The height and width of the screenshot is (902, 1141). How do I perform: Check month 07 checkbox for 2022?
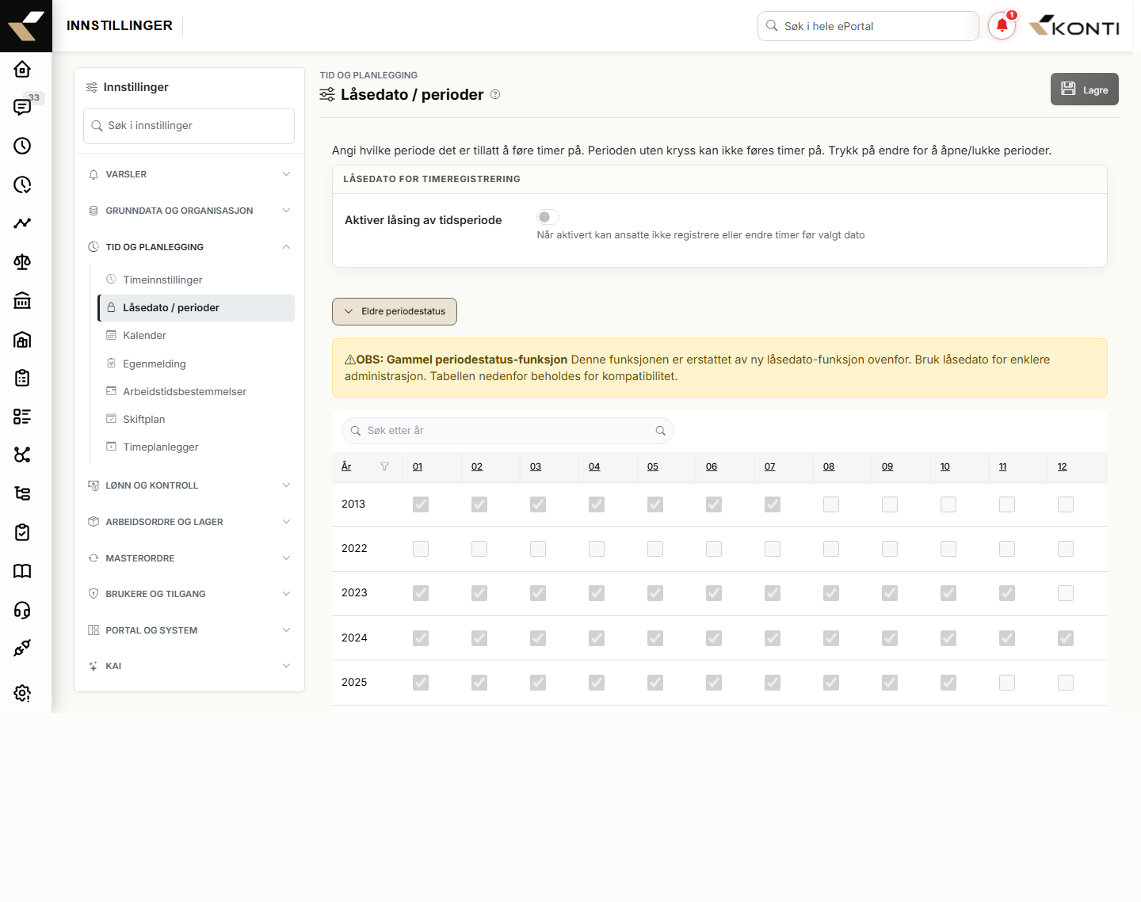[773, 549]
